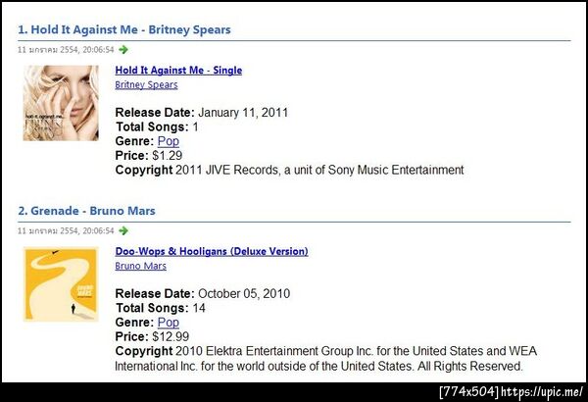Click the $12.99 price text
Viewport: 588px width, 402px height.
coord(171,336)
